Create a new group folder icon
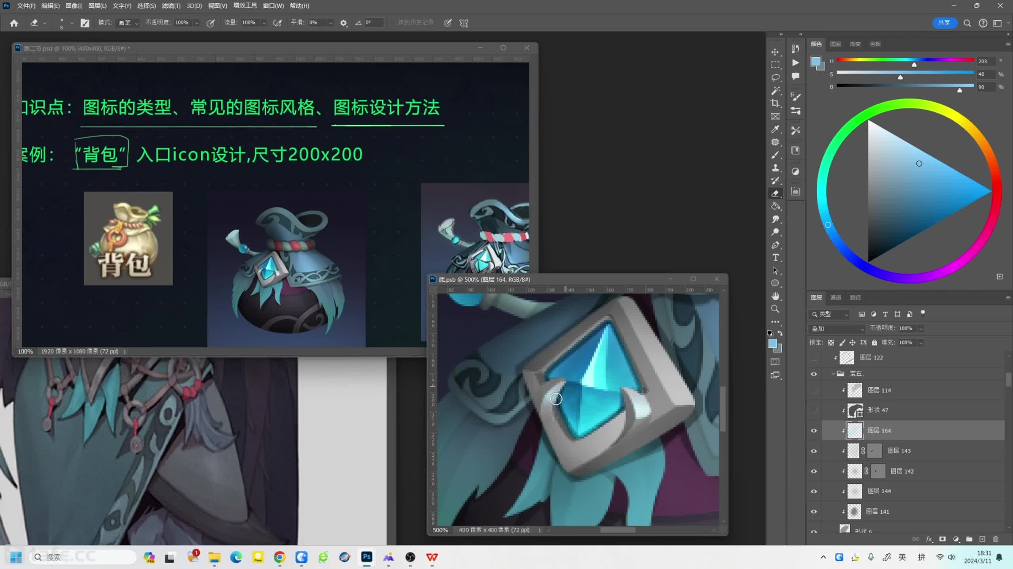The image size is (1013, 569). coord(969,539)
